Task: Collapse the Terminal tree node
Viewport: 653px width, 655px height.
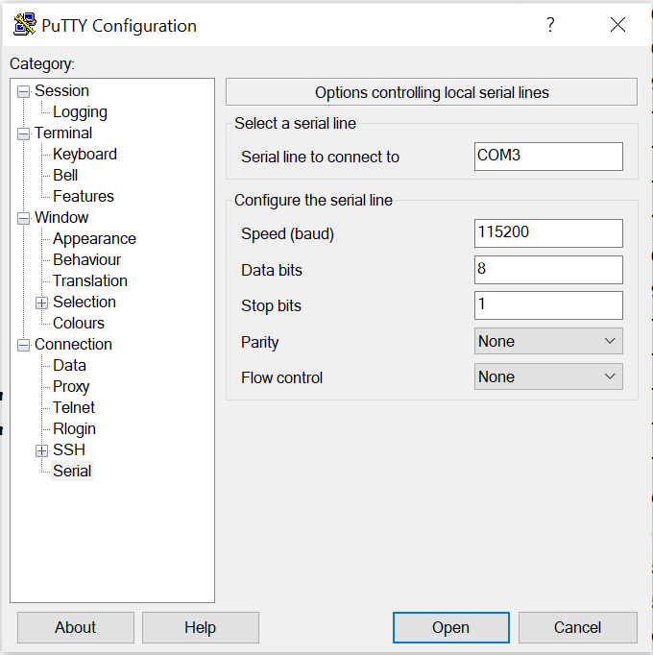Action: click(x=23, y=133)
